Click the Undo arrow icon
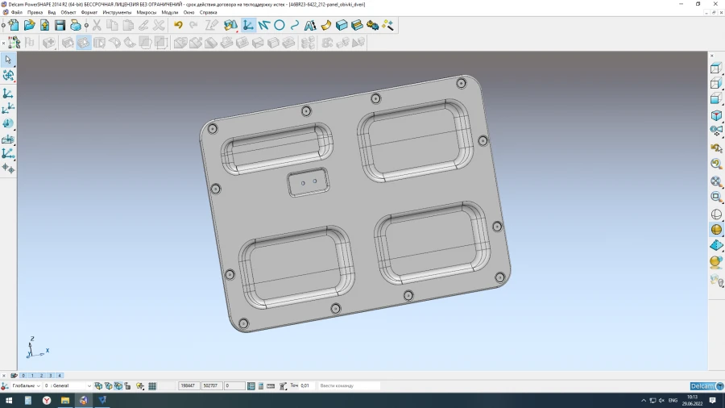 (x=178, y=25)
